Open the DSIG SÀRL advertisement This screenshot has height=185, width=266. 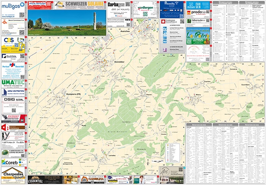pos(13,105)
